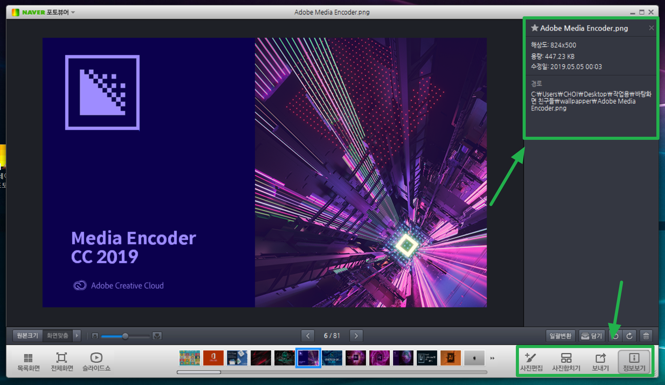665x385 pixels.
Task: Toggle original size (원본크기) view
Action: click(27, 335)
